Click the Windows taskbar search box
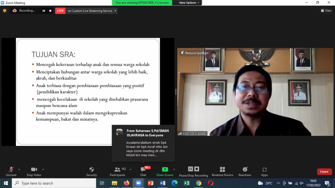The height and width of the screenshot is (188, 335). coord(54,183)
